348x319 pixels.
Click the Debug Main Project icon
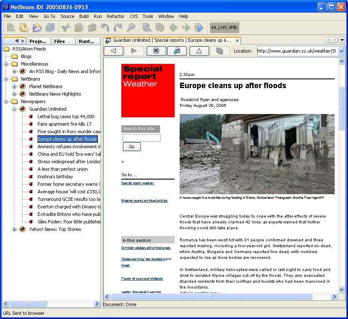pos(186,28)
